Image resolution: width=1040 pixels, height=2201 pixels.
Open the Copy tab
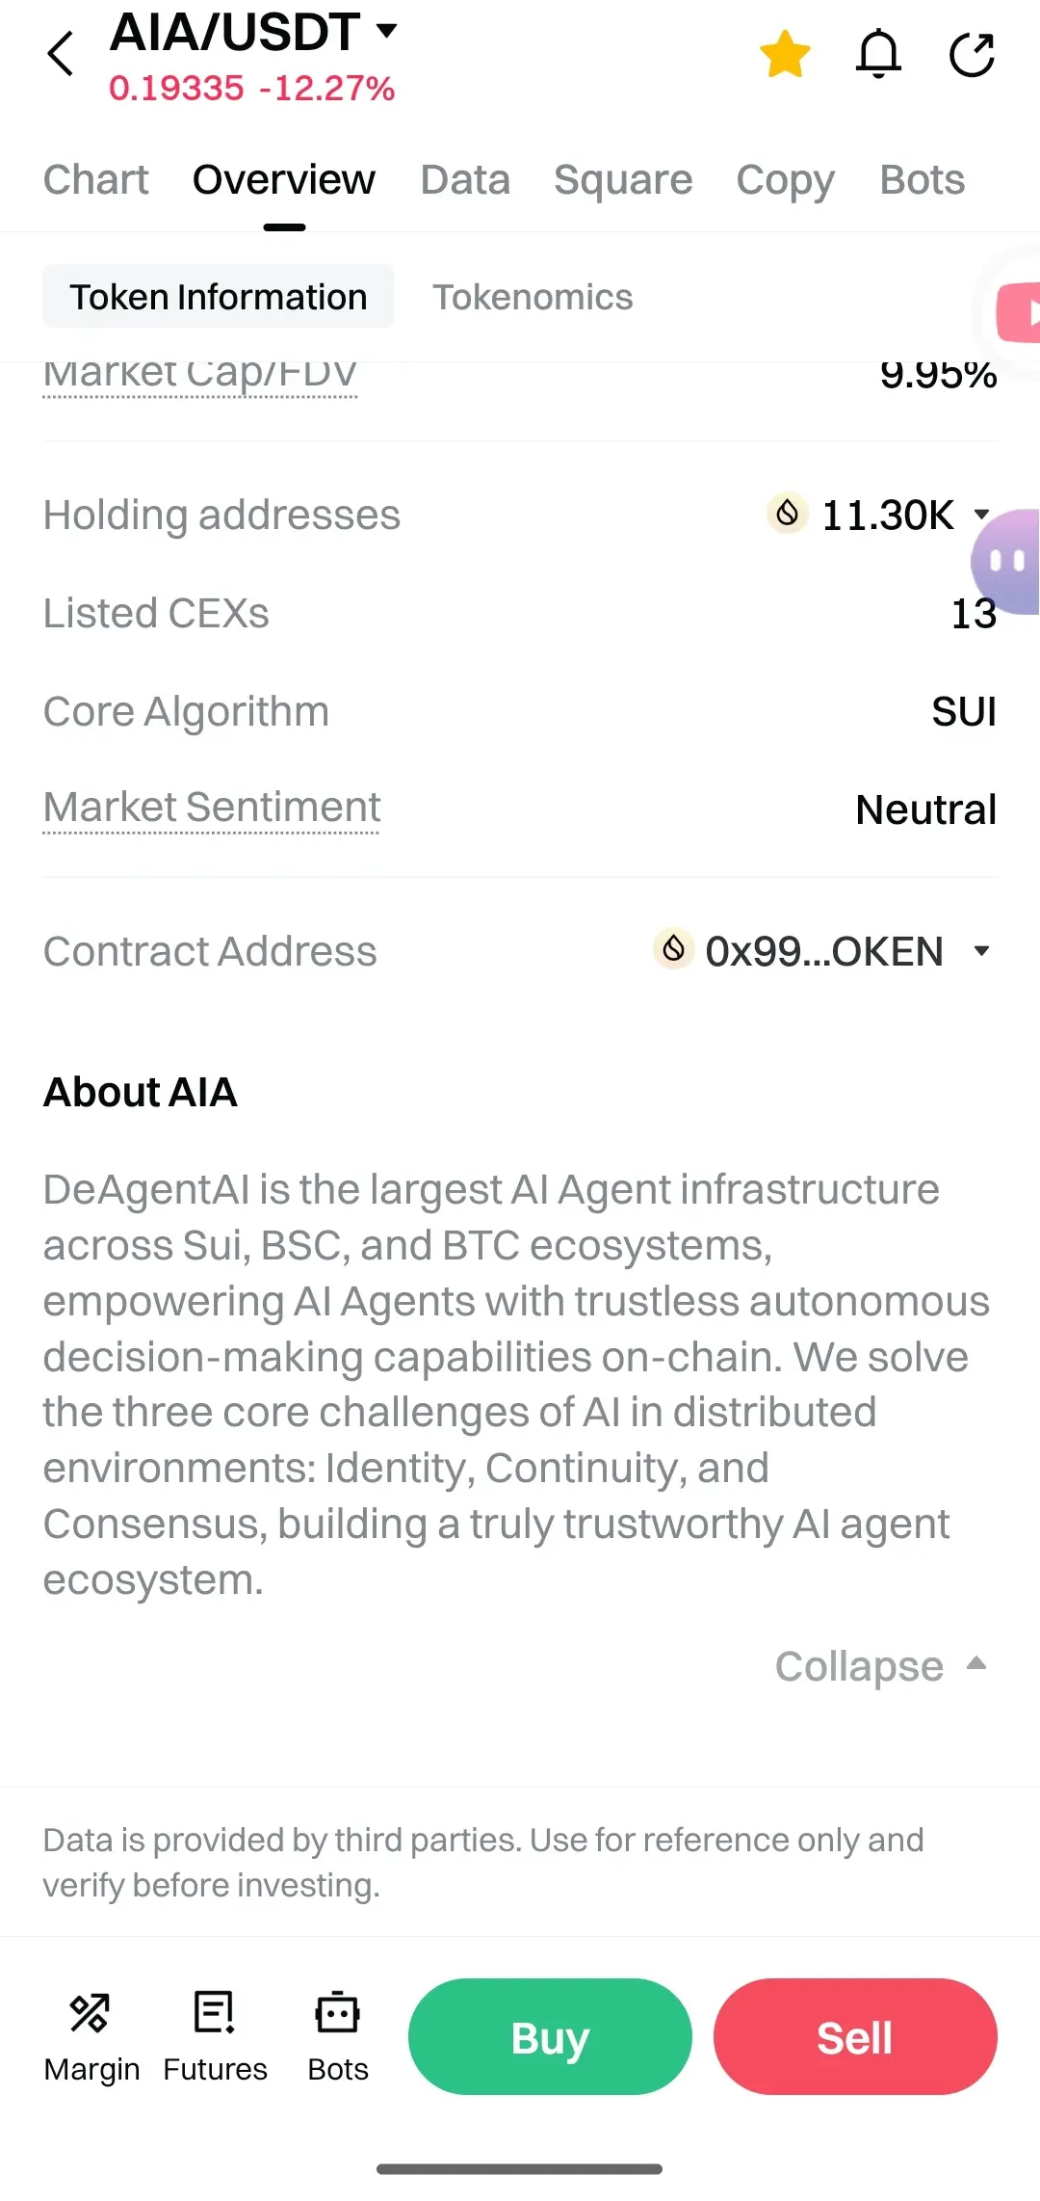point(785,180)
